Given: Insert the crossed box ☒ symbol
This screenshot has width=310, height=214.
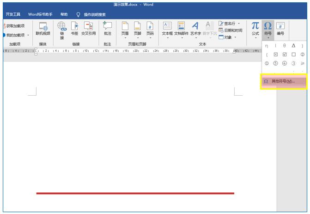Looking at the screenshot, I should (276, 55).
